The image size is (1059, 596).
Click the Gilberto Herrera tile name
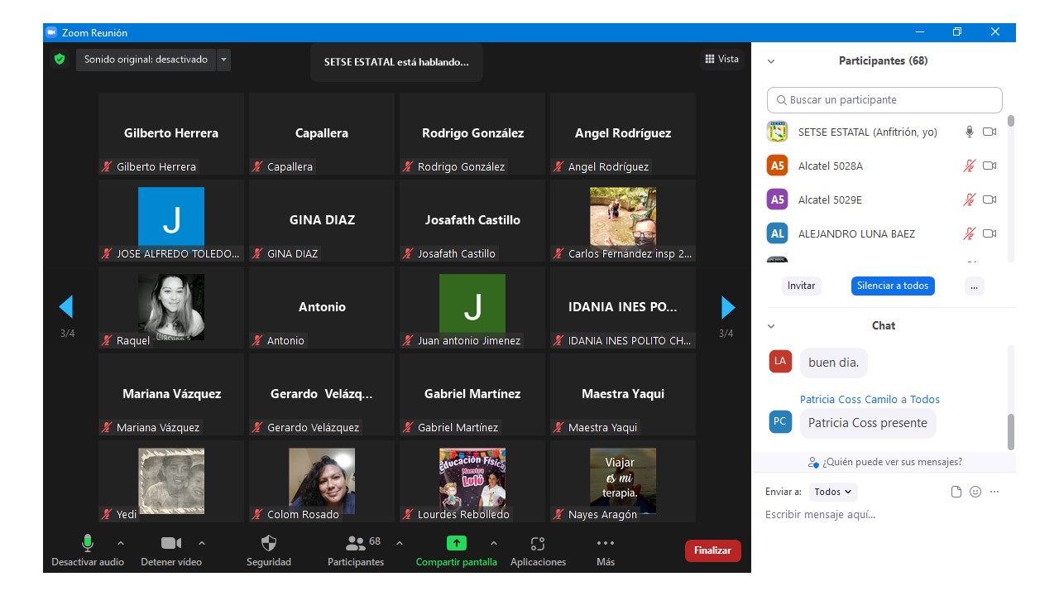[171, 133]
